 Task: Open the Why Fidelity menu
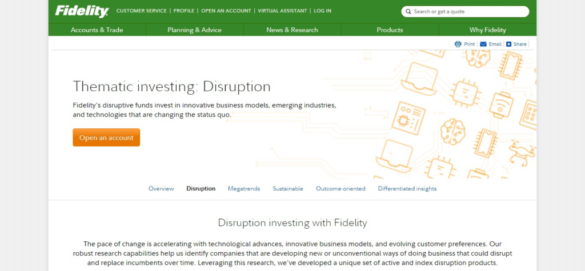[487, 30]
